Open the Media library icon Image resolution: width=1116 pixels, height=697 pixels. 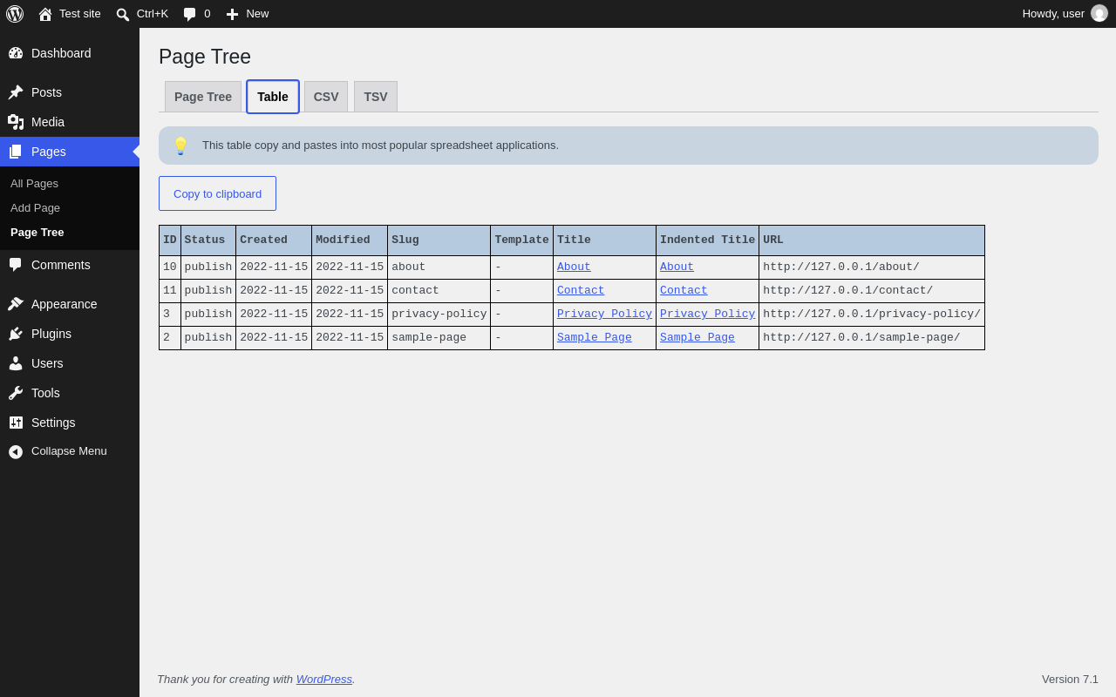(16, 122)
